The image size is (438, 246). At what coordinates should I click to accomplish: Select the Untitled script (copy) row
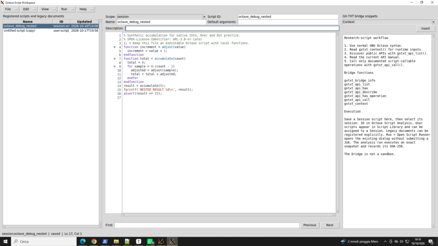point(51,30)
